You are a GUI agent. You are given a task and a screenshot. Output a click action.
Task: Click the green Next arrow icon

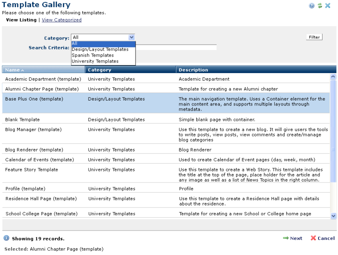click(286, 238)
